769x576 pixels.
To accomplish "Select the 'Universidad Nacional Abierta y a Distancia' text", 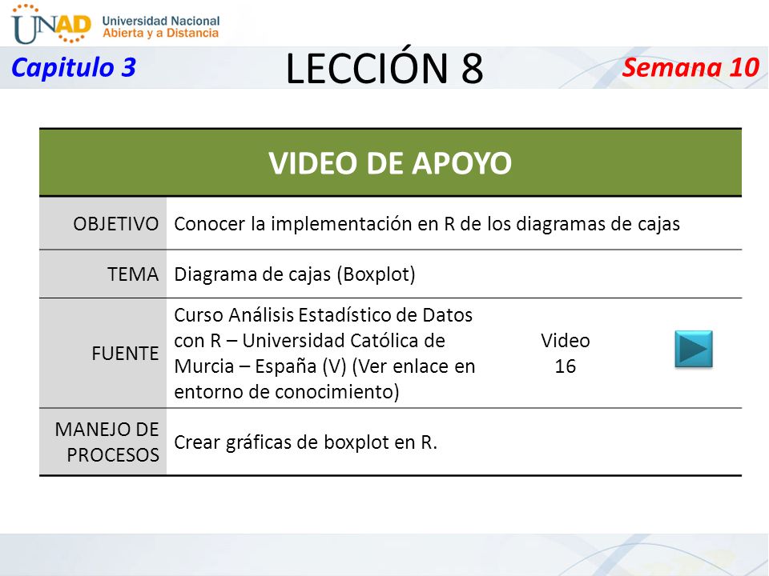I will 161,27.
